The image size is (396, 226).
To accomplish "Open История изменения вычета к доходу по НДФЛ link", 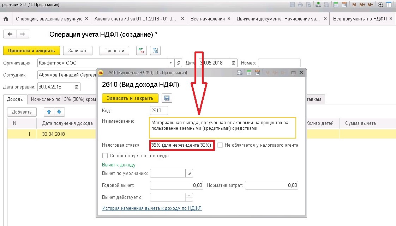I will click(152, 208).
